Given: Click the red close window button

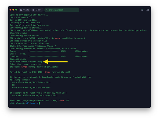Looking at the screenshot, I should point(10,10).
